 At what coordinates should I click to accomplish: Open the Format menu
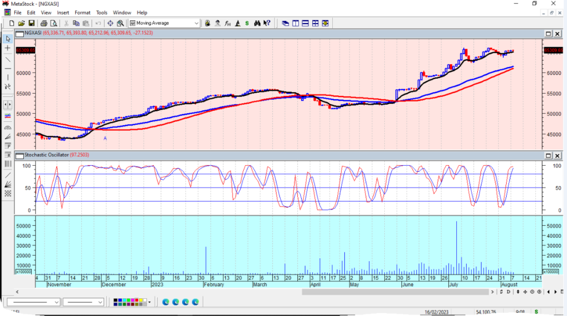tap(83, 12)
